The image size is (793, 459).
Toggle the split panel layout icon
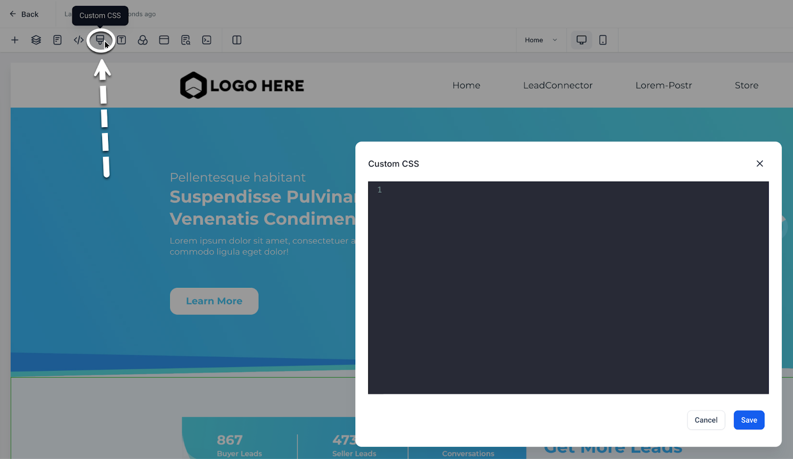[237, 40]
